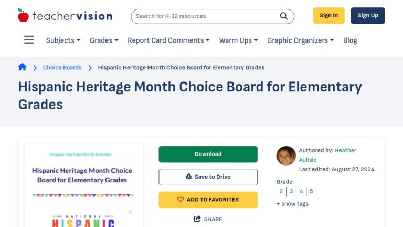
Task: Click the Google Drive icon in Save to Drive
Action: click(189, 177)
